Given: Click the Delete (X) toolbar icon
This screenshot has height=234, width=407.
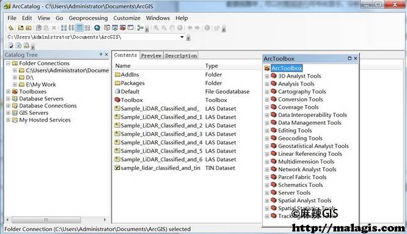Looking at the screenshot, I should 54,27.
